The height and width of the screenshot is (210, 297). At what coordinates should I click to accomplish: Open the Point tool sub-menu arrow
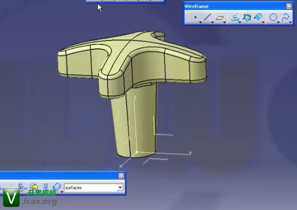(x=200, y=22)
